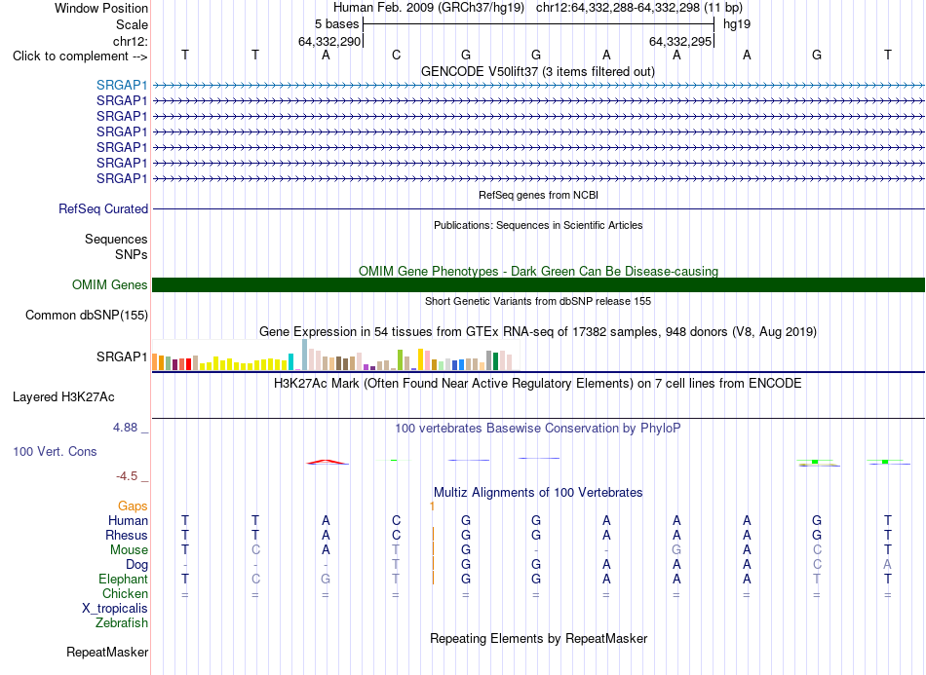Image resolution: width=926 pixels, height=675 pixels.
Task: Click the SNPs publications track label
Action: tap(132, 254)
